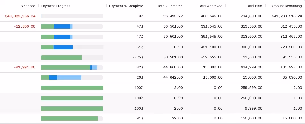
Task: Select the amount remaining value 85,090.00
Action: coord(292,77)
